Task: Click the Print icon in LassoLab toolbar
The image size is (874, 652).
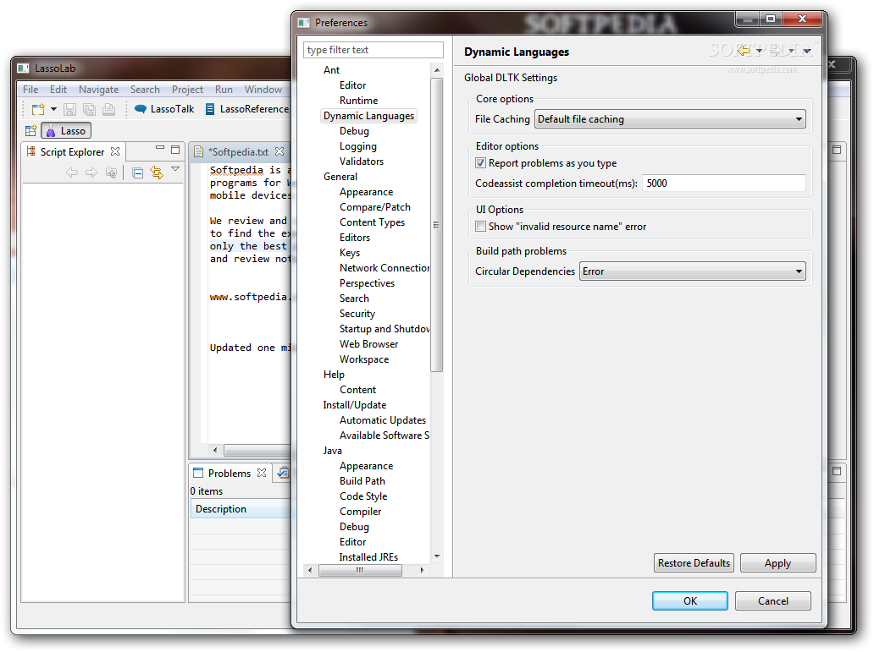Action: 109,109
